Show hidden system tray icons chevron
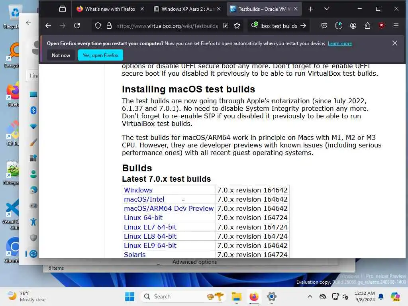 pyautogui.click(x=310, y=296)
